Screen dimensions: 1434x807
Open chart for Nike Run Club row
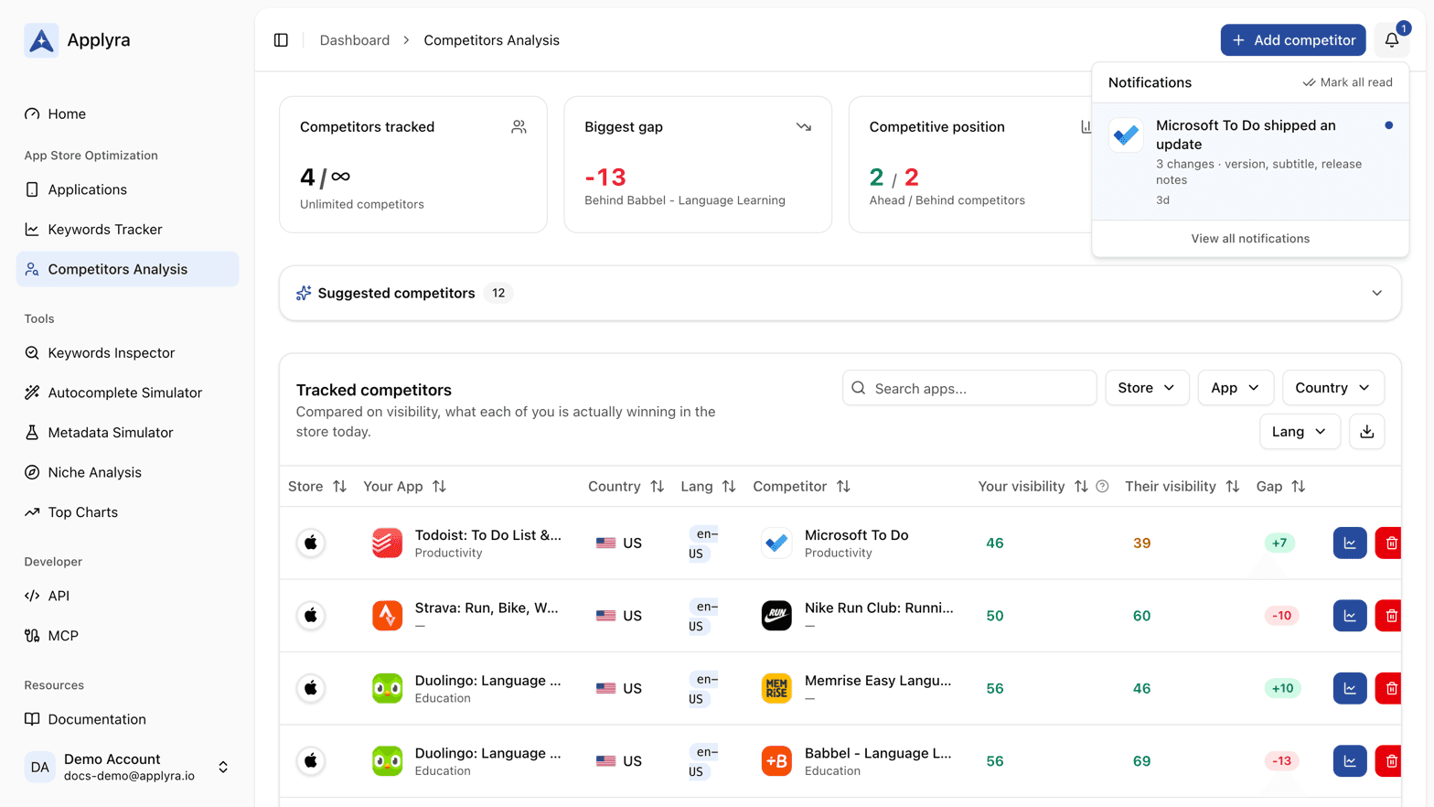[x=1350, y=616]
